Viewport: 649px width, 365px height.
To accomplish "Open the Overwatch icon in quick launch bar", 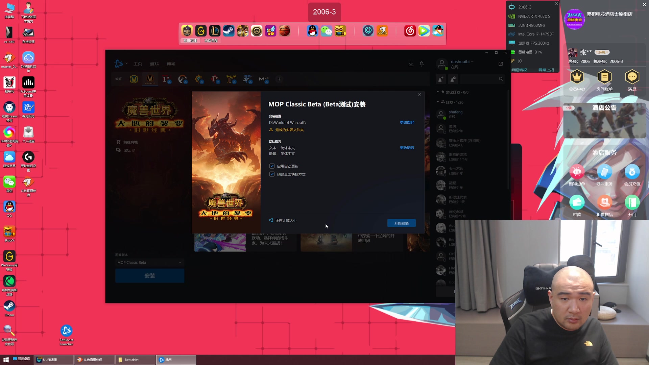I will pyautogui.click(x=257, y=31).
